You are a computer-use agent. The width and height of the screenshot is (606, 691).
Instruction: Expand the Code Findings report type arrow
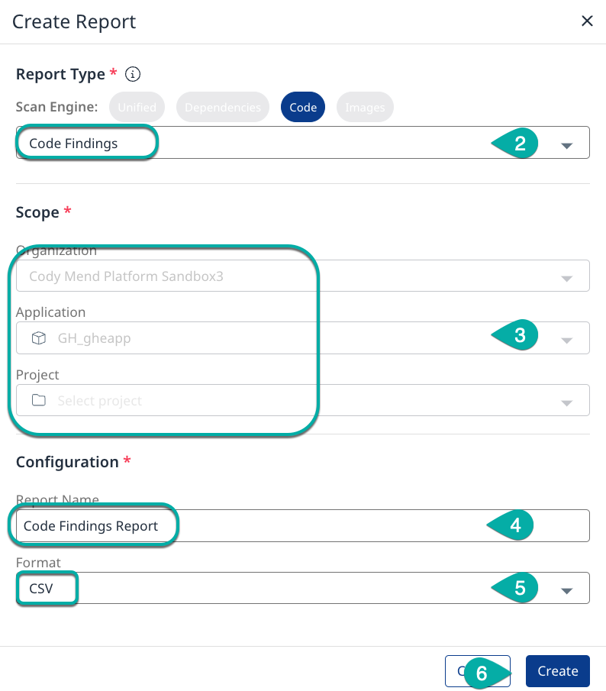point(566,146)
